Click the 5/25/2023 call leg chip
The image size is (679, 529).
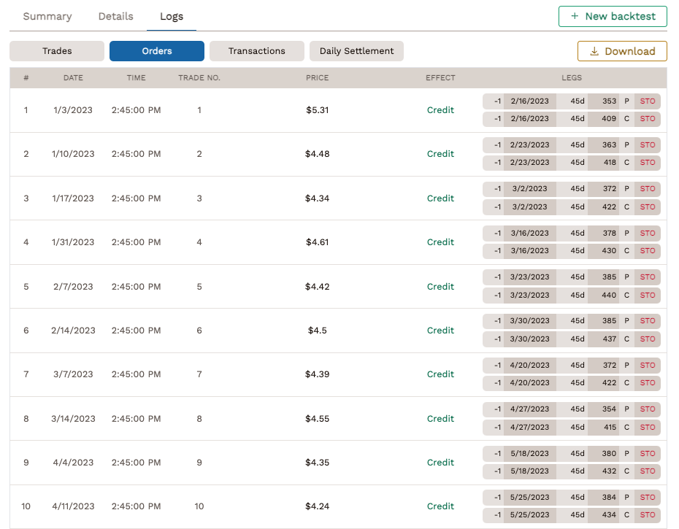click(529, 514)
